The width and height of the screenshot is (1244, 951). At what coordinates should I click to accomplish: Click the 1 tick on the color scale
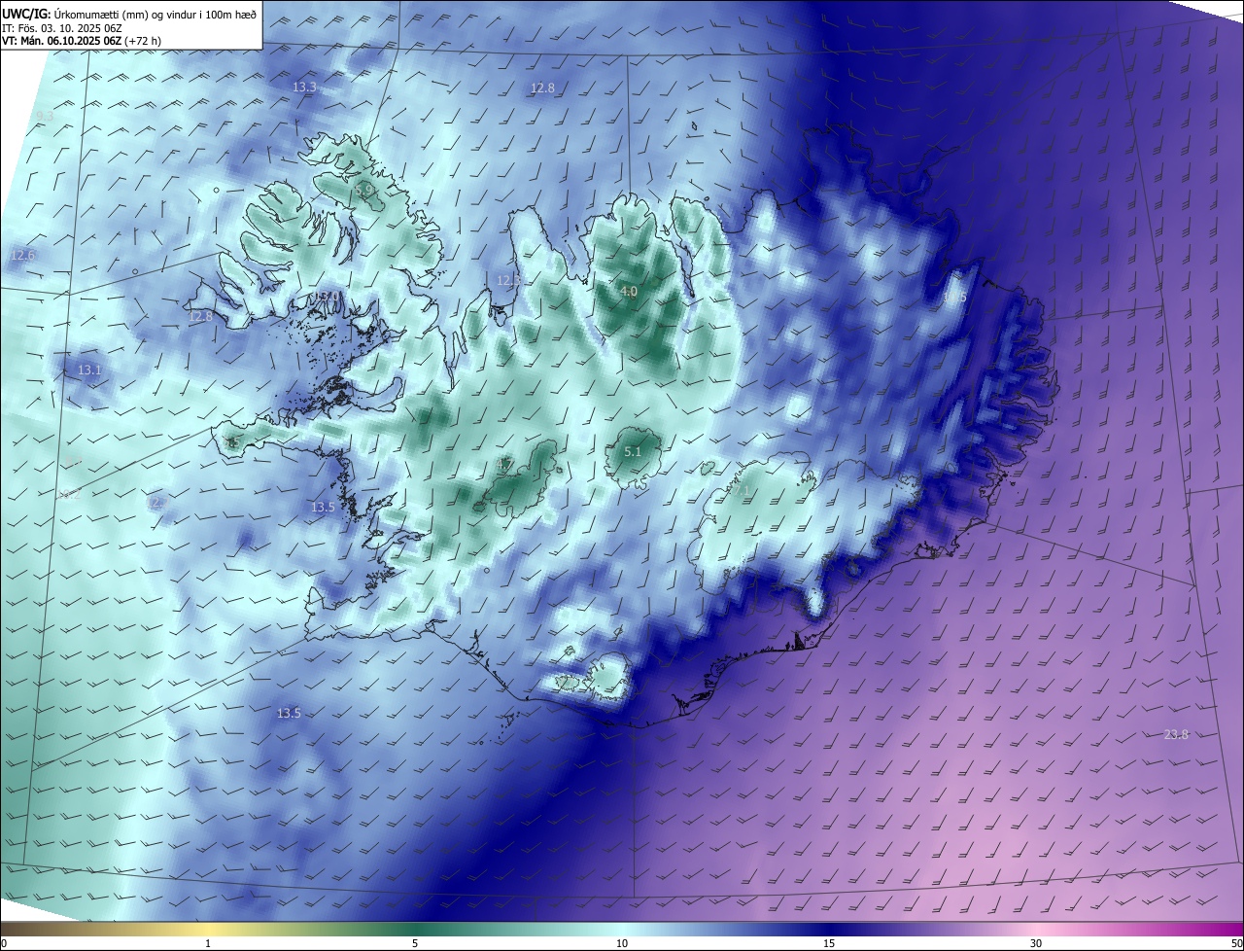pyautogui.click(x=208, y=943)
